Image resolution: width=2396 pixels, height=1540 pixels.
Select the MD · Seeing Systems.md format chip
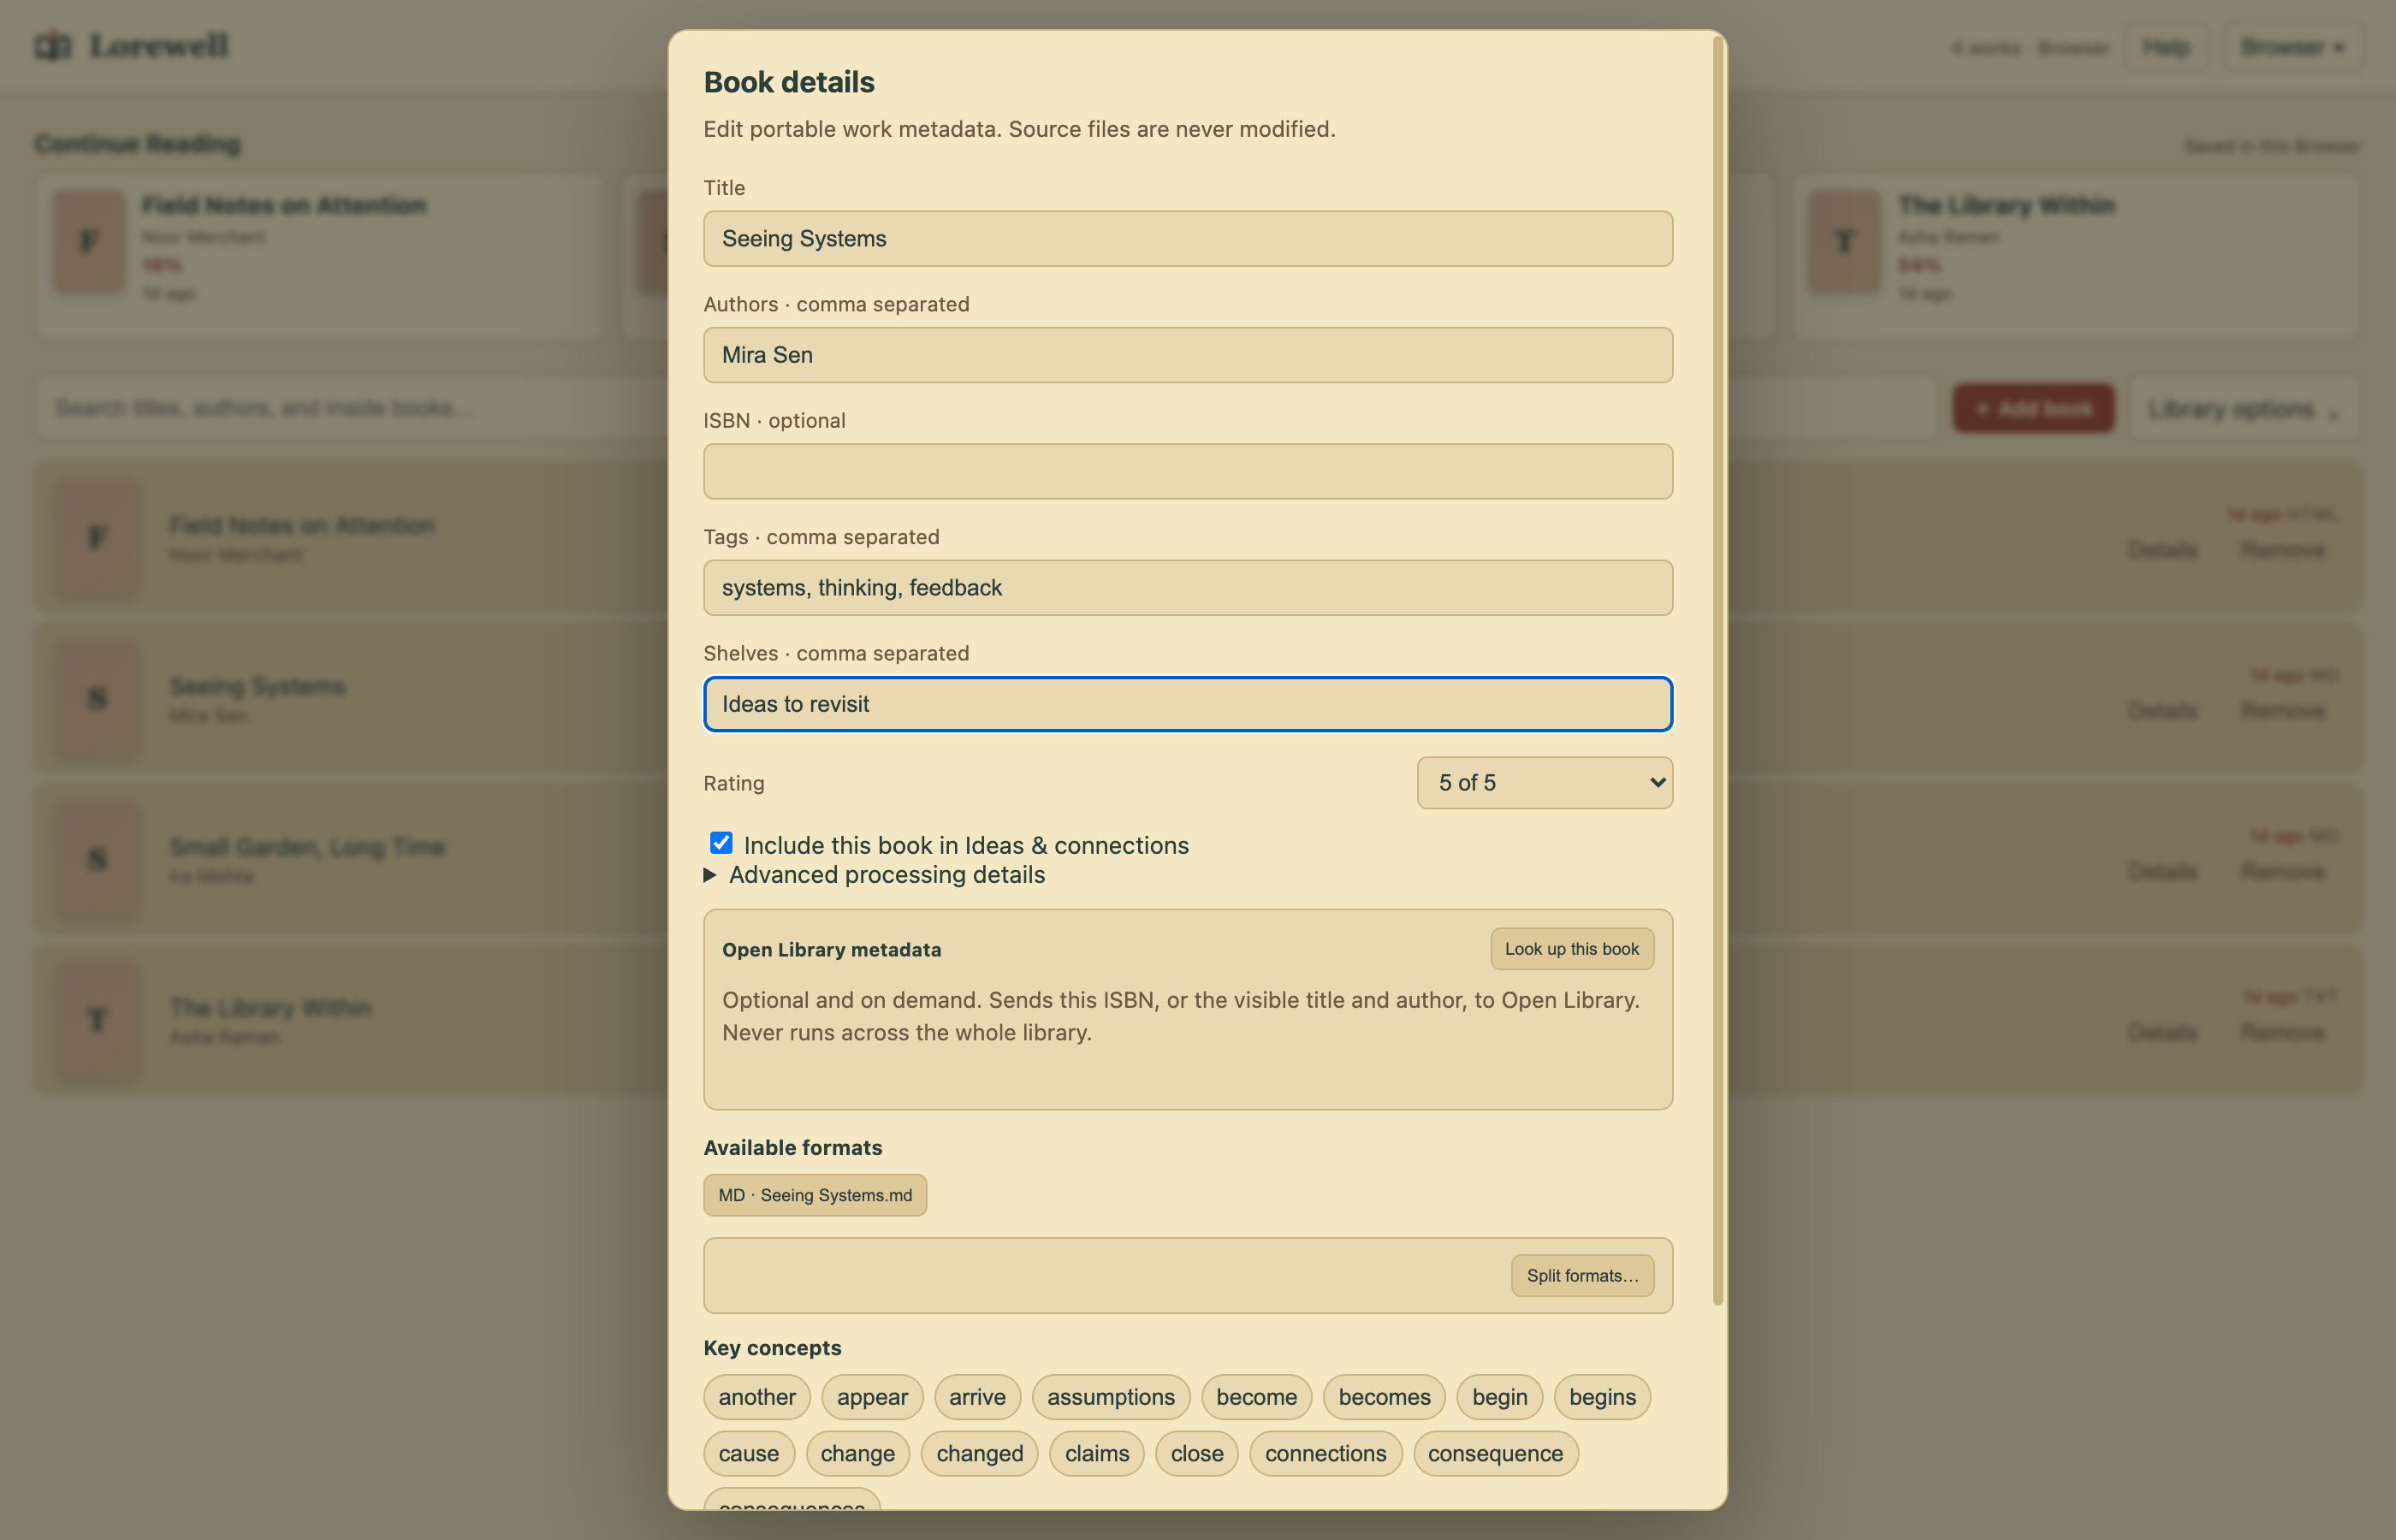click(815, 1195)
